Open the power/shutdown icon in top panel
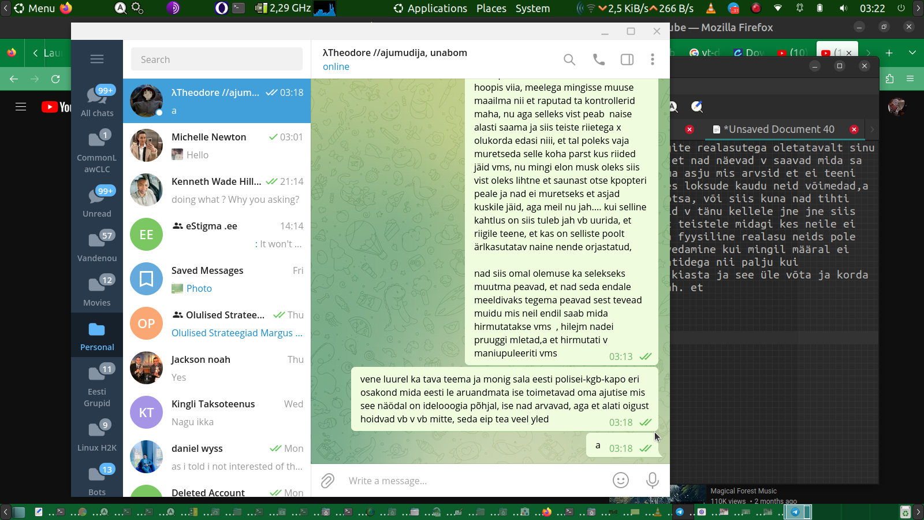 (x=901, y=8)
